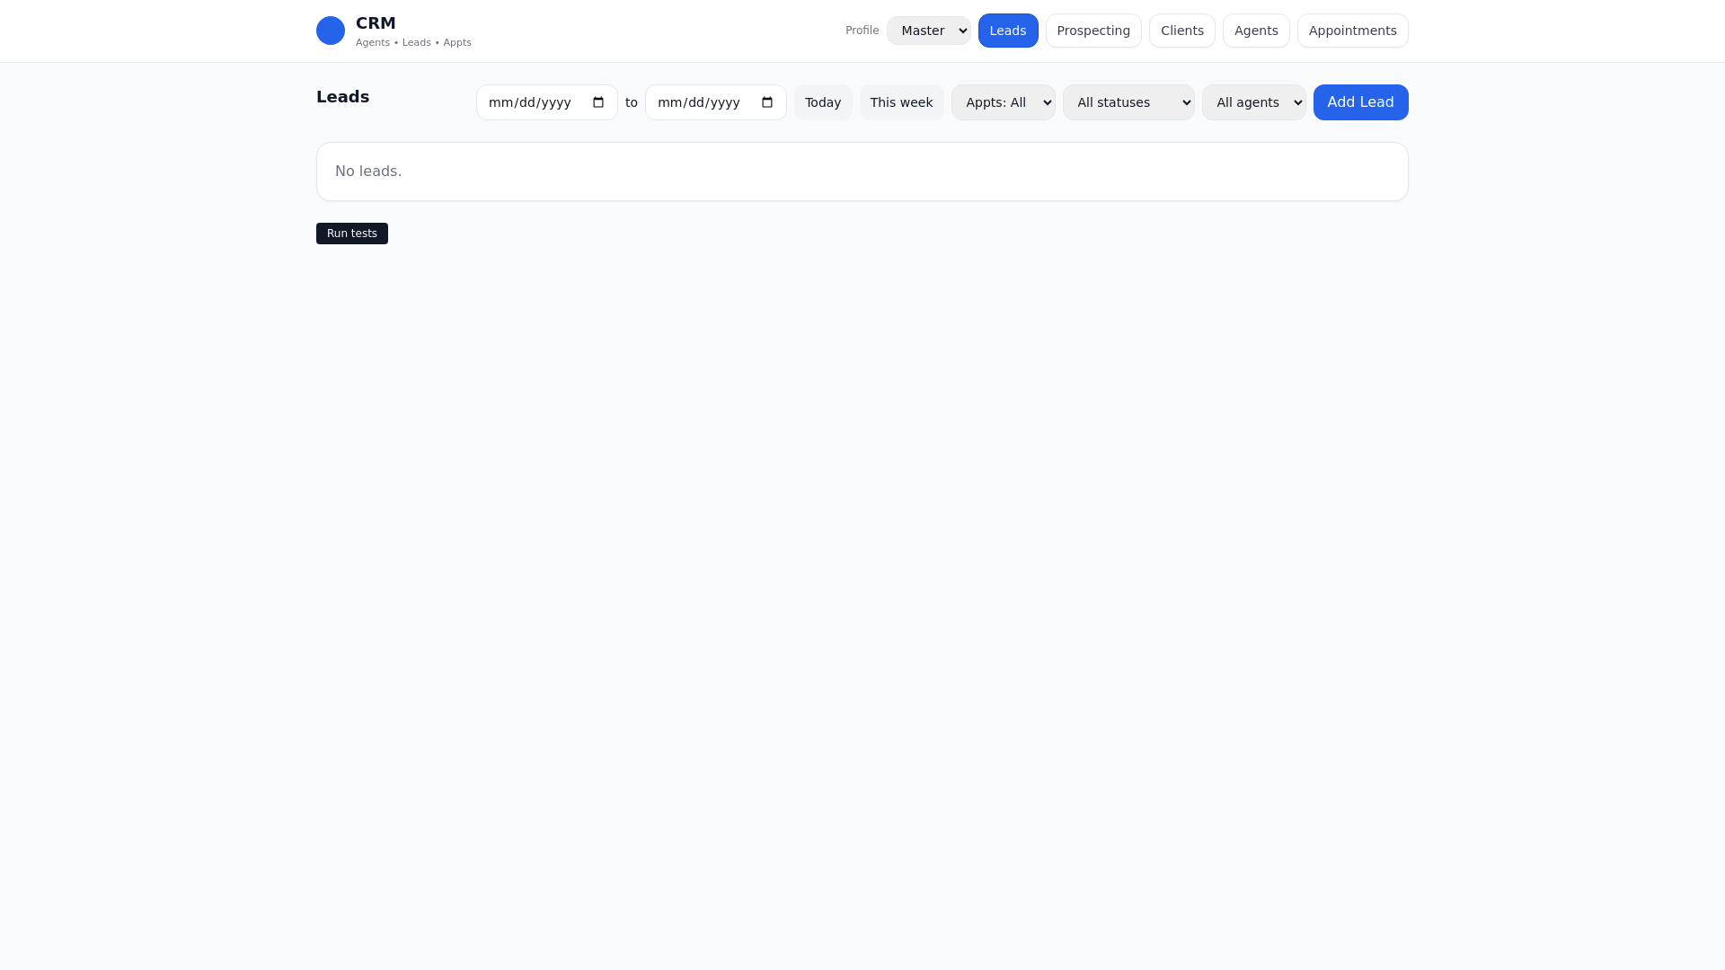
Task: Click the empty No leads panel
Action: coord(862,172)
